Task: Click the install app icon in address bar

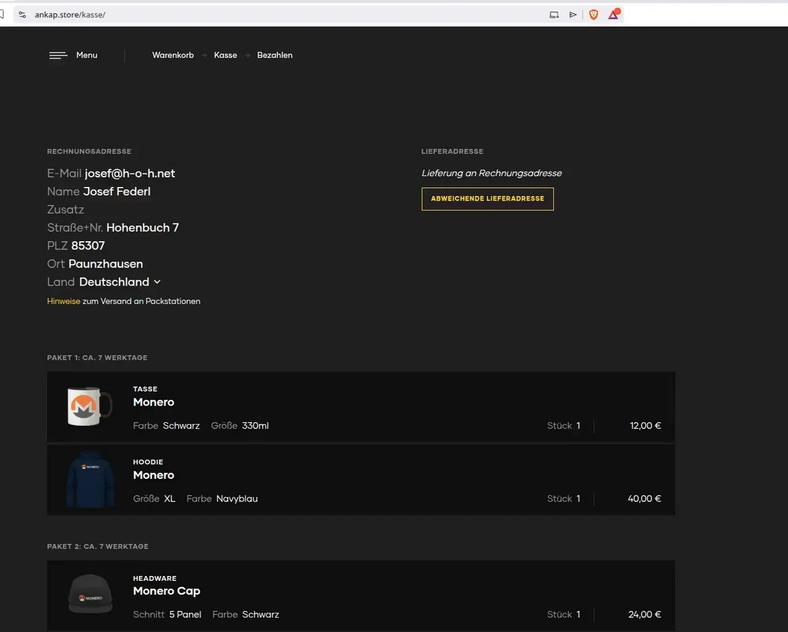Action: 554,15
